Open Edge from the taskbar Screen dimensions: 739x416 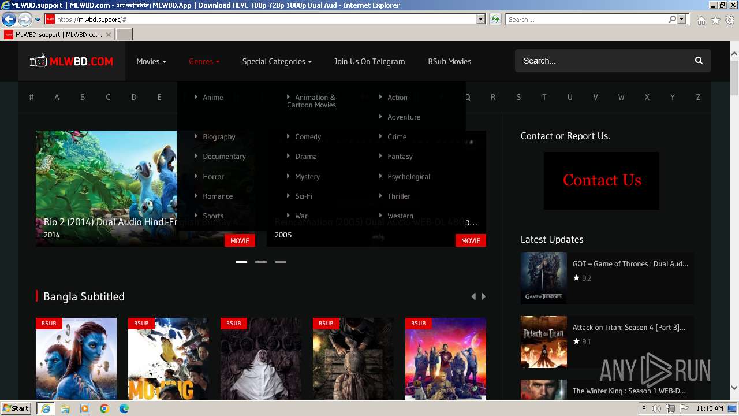124,408
